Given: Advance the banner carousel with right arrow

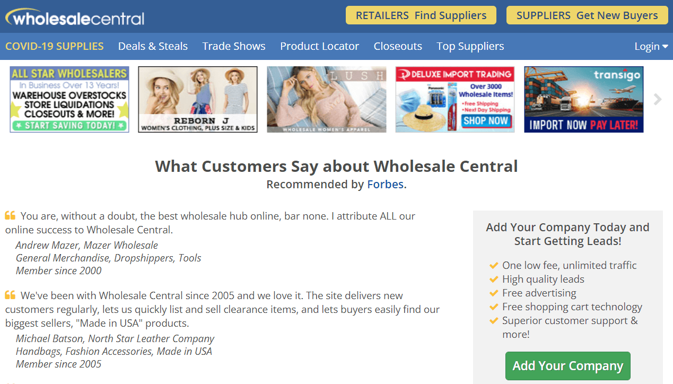Looking at the screenshot, I should click(x=658, y=99).
